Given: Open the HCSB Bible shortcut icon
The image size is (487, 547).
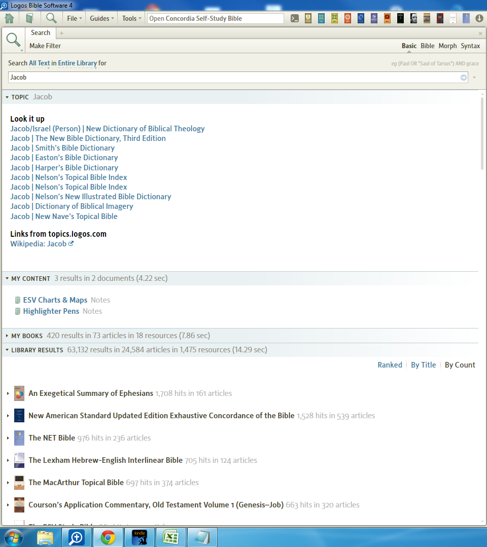Looking at the screenshot, I should (308, 18).
